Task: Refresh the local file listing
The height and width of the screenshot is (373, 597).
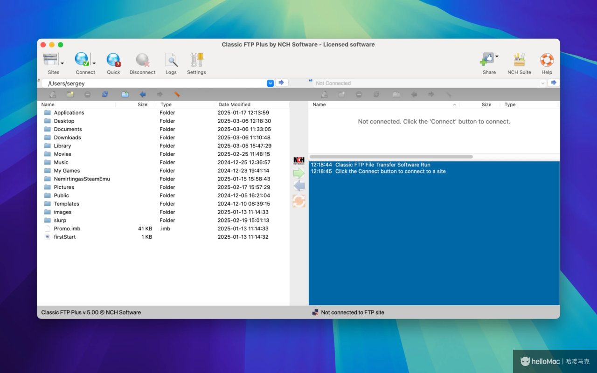Action: 105,95
